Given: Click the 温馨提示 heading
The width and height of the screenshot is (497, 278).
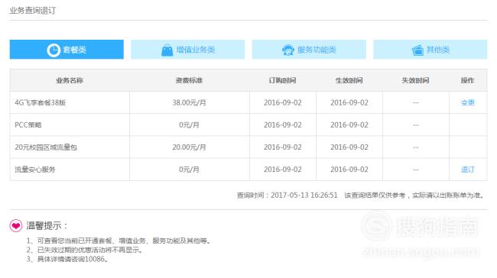Looking at the screenshot, I should [x=47, y=226].
